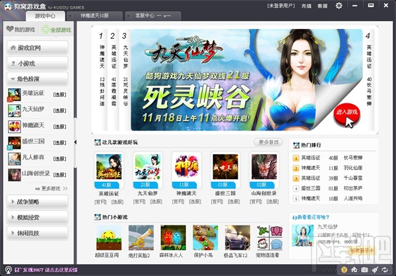The height and width of the screenshot is (276, 396).
Task: Click the 凡人修真 icon in sidebar list
Action: pyautogui.click(x=14, y=159)
